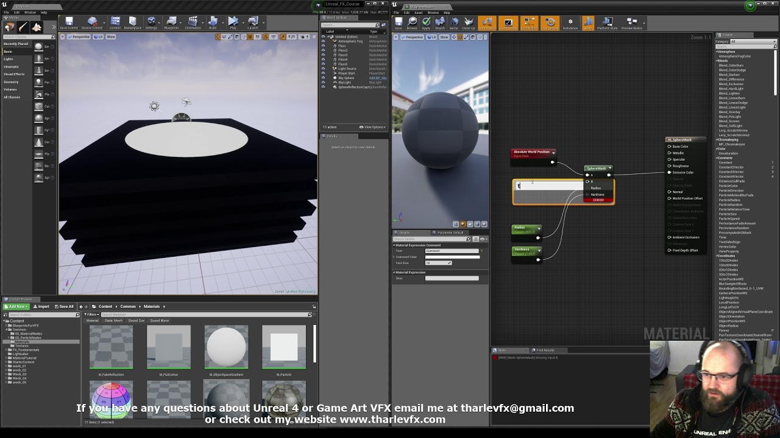Toggle visibility of Light Source actor
This screenshot has height=438, width=780.
pyautogui.click(x=323, y=69)
